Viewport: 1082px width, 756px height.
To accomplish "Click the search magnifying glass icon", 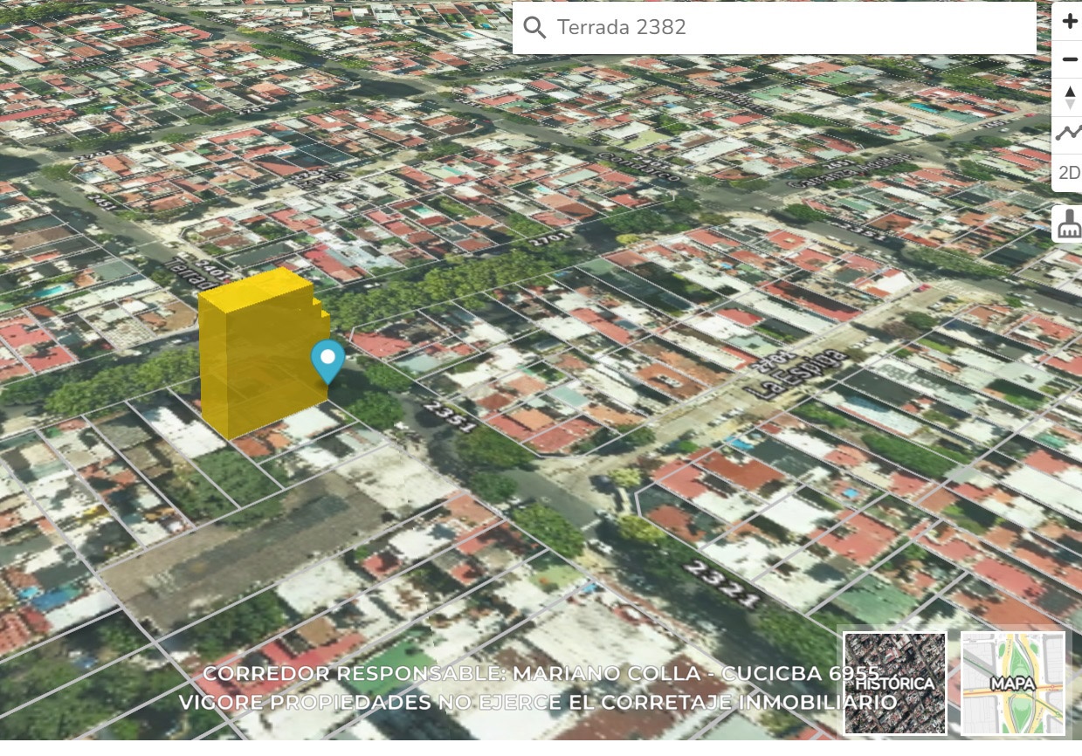I will [x=535, y=28].
